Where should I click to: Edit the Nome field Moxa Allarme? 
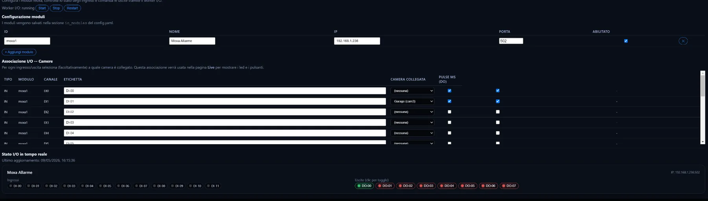click(192, 41)
